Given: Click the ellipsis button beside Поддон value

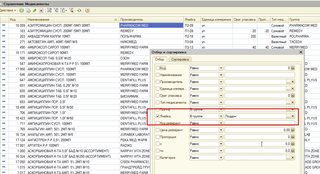Looking at the screenshot, I should (288, 116).
